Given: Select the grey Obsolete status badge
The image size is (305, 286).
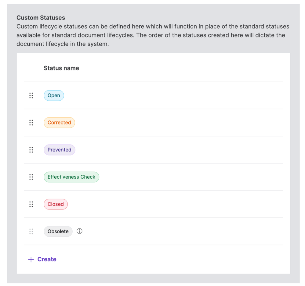Looking at the screenshot, I should (58, 231).
